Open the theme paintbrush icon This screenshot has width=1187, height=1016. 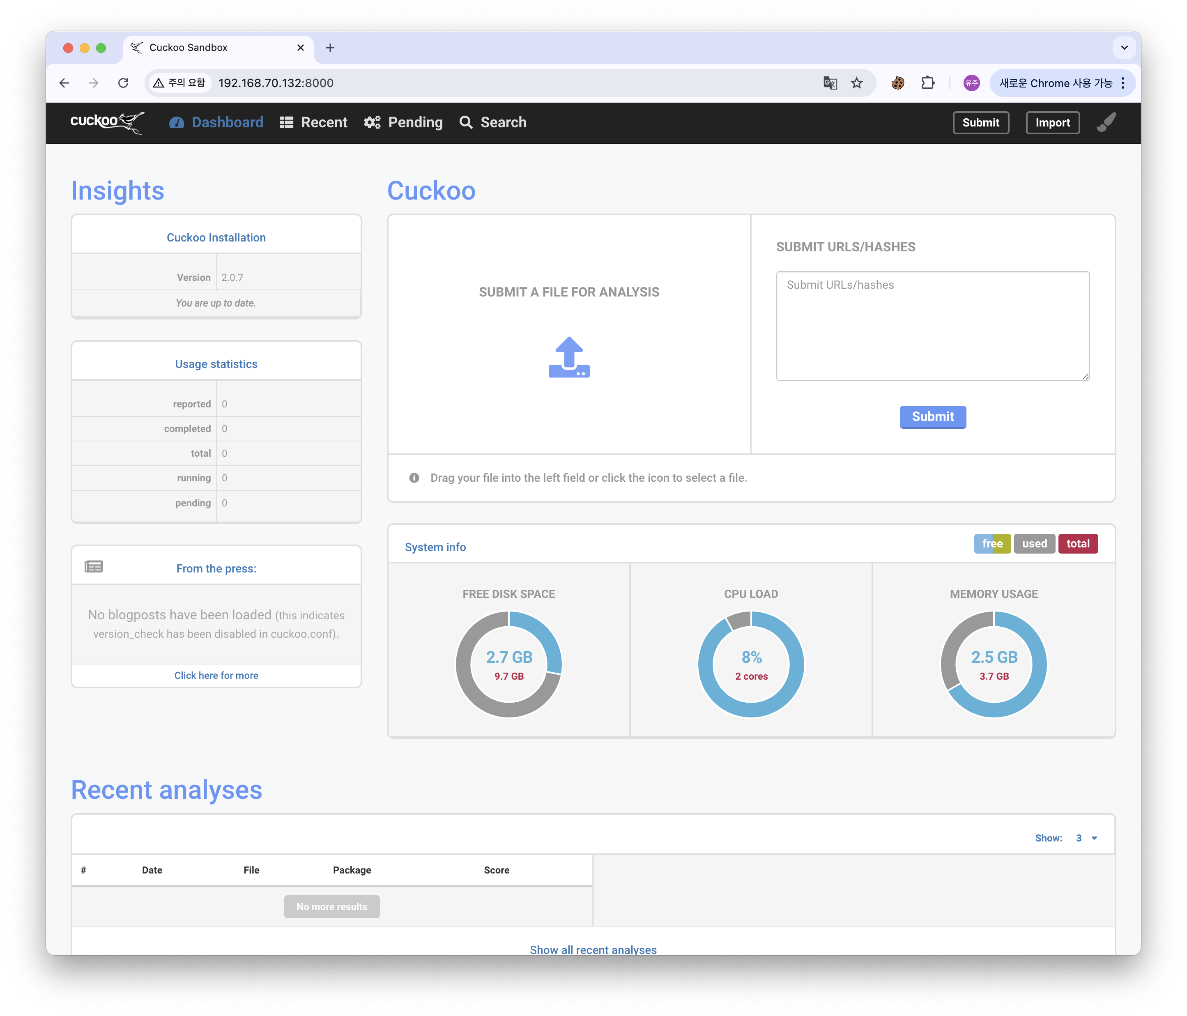1106,122
